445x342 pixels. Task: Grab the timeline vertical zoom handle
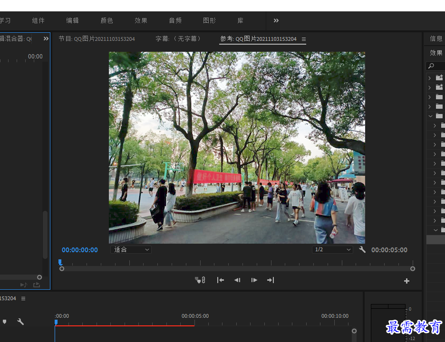[354, 331]
